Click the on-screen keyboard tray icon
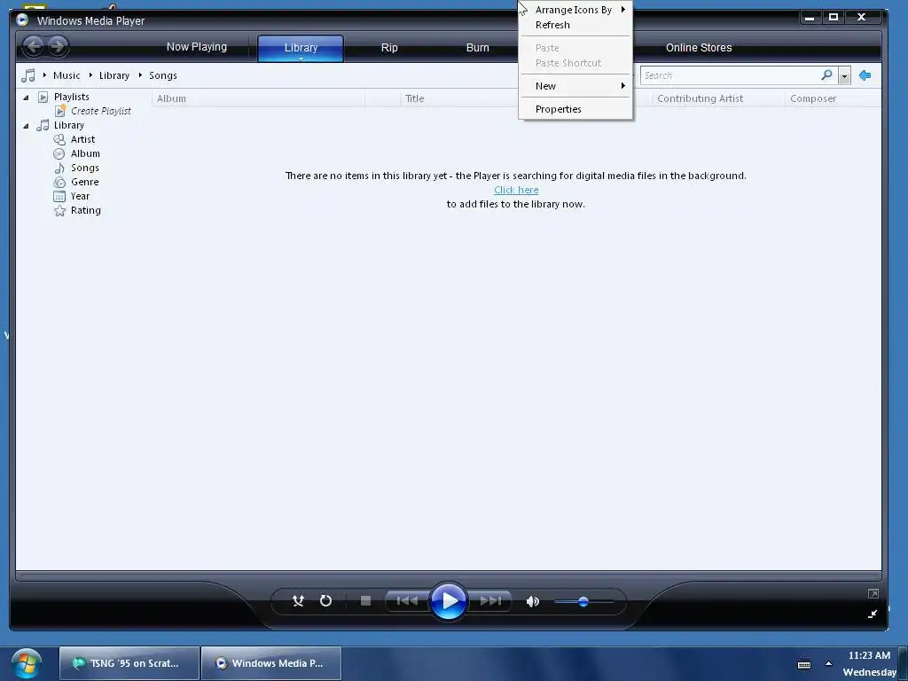Image resolution: width=908 pixels, height=681 pixels. click(x=804, y=664)
